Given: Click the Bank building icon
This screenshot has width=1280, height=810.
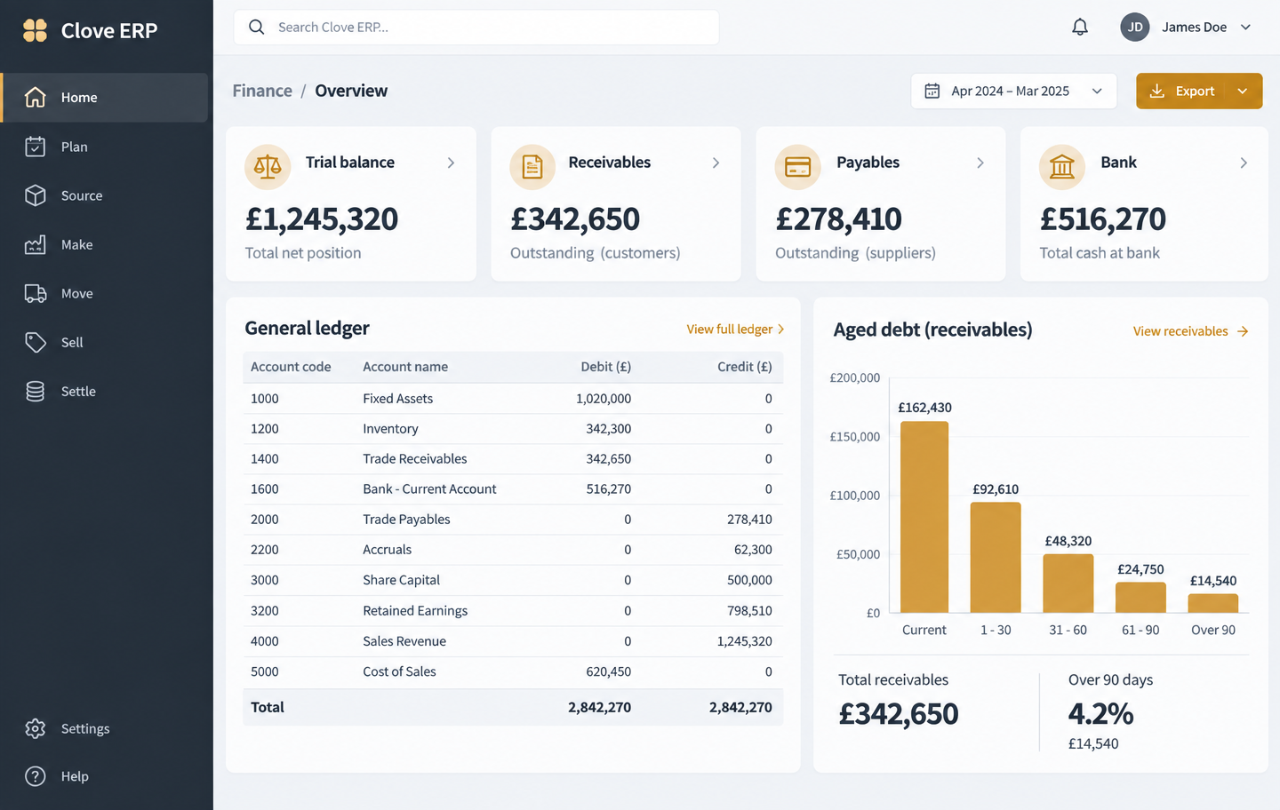Looking at the screenshot, I should click(x=1062, y=166).
